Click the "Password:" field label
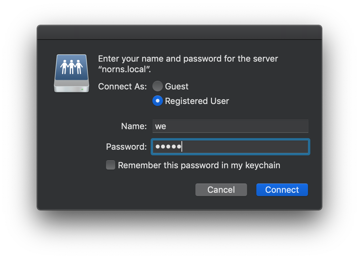Viewport: 359px width, 259px height. pos(127,147)
